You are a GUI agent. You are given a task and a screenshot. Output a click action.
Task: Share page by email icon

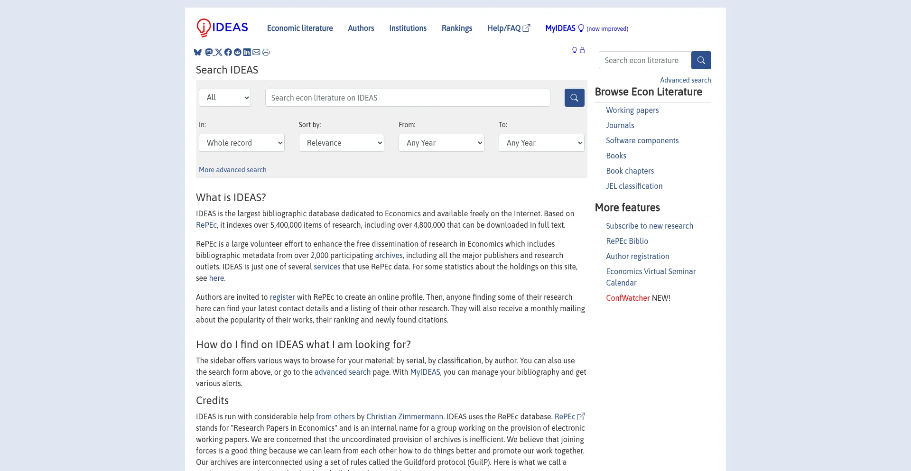click(x=256, y=52)
